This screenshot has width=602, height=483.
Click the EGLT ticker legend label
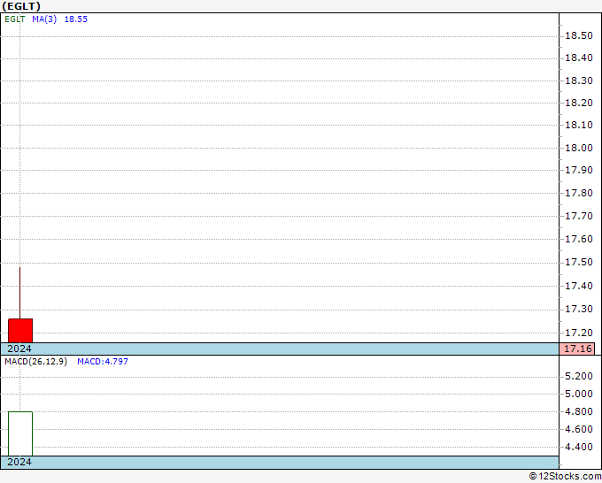[15, 19]
